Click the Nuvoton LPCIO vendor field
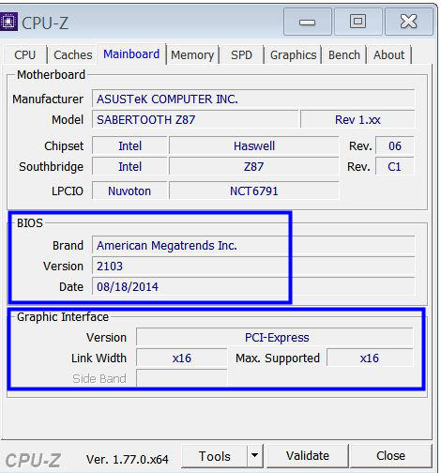The width and height of the screenshot is (441, 473). [129, 191]
